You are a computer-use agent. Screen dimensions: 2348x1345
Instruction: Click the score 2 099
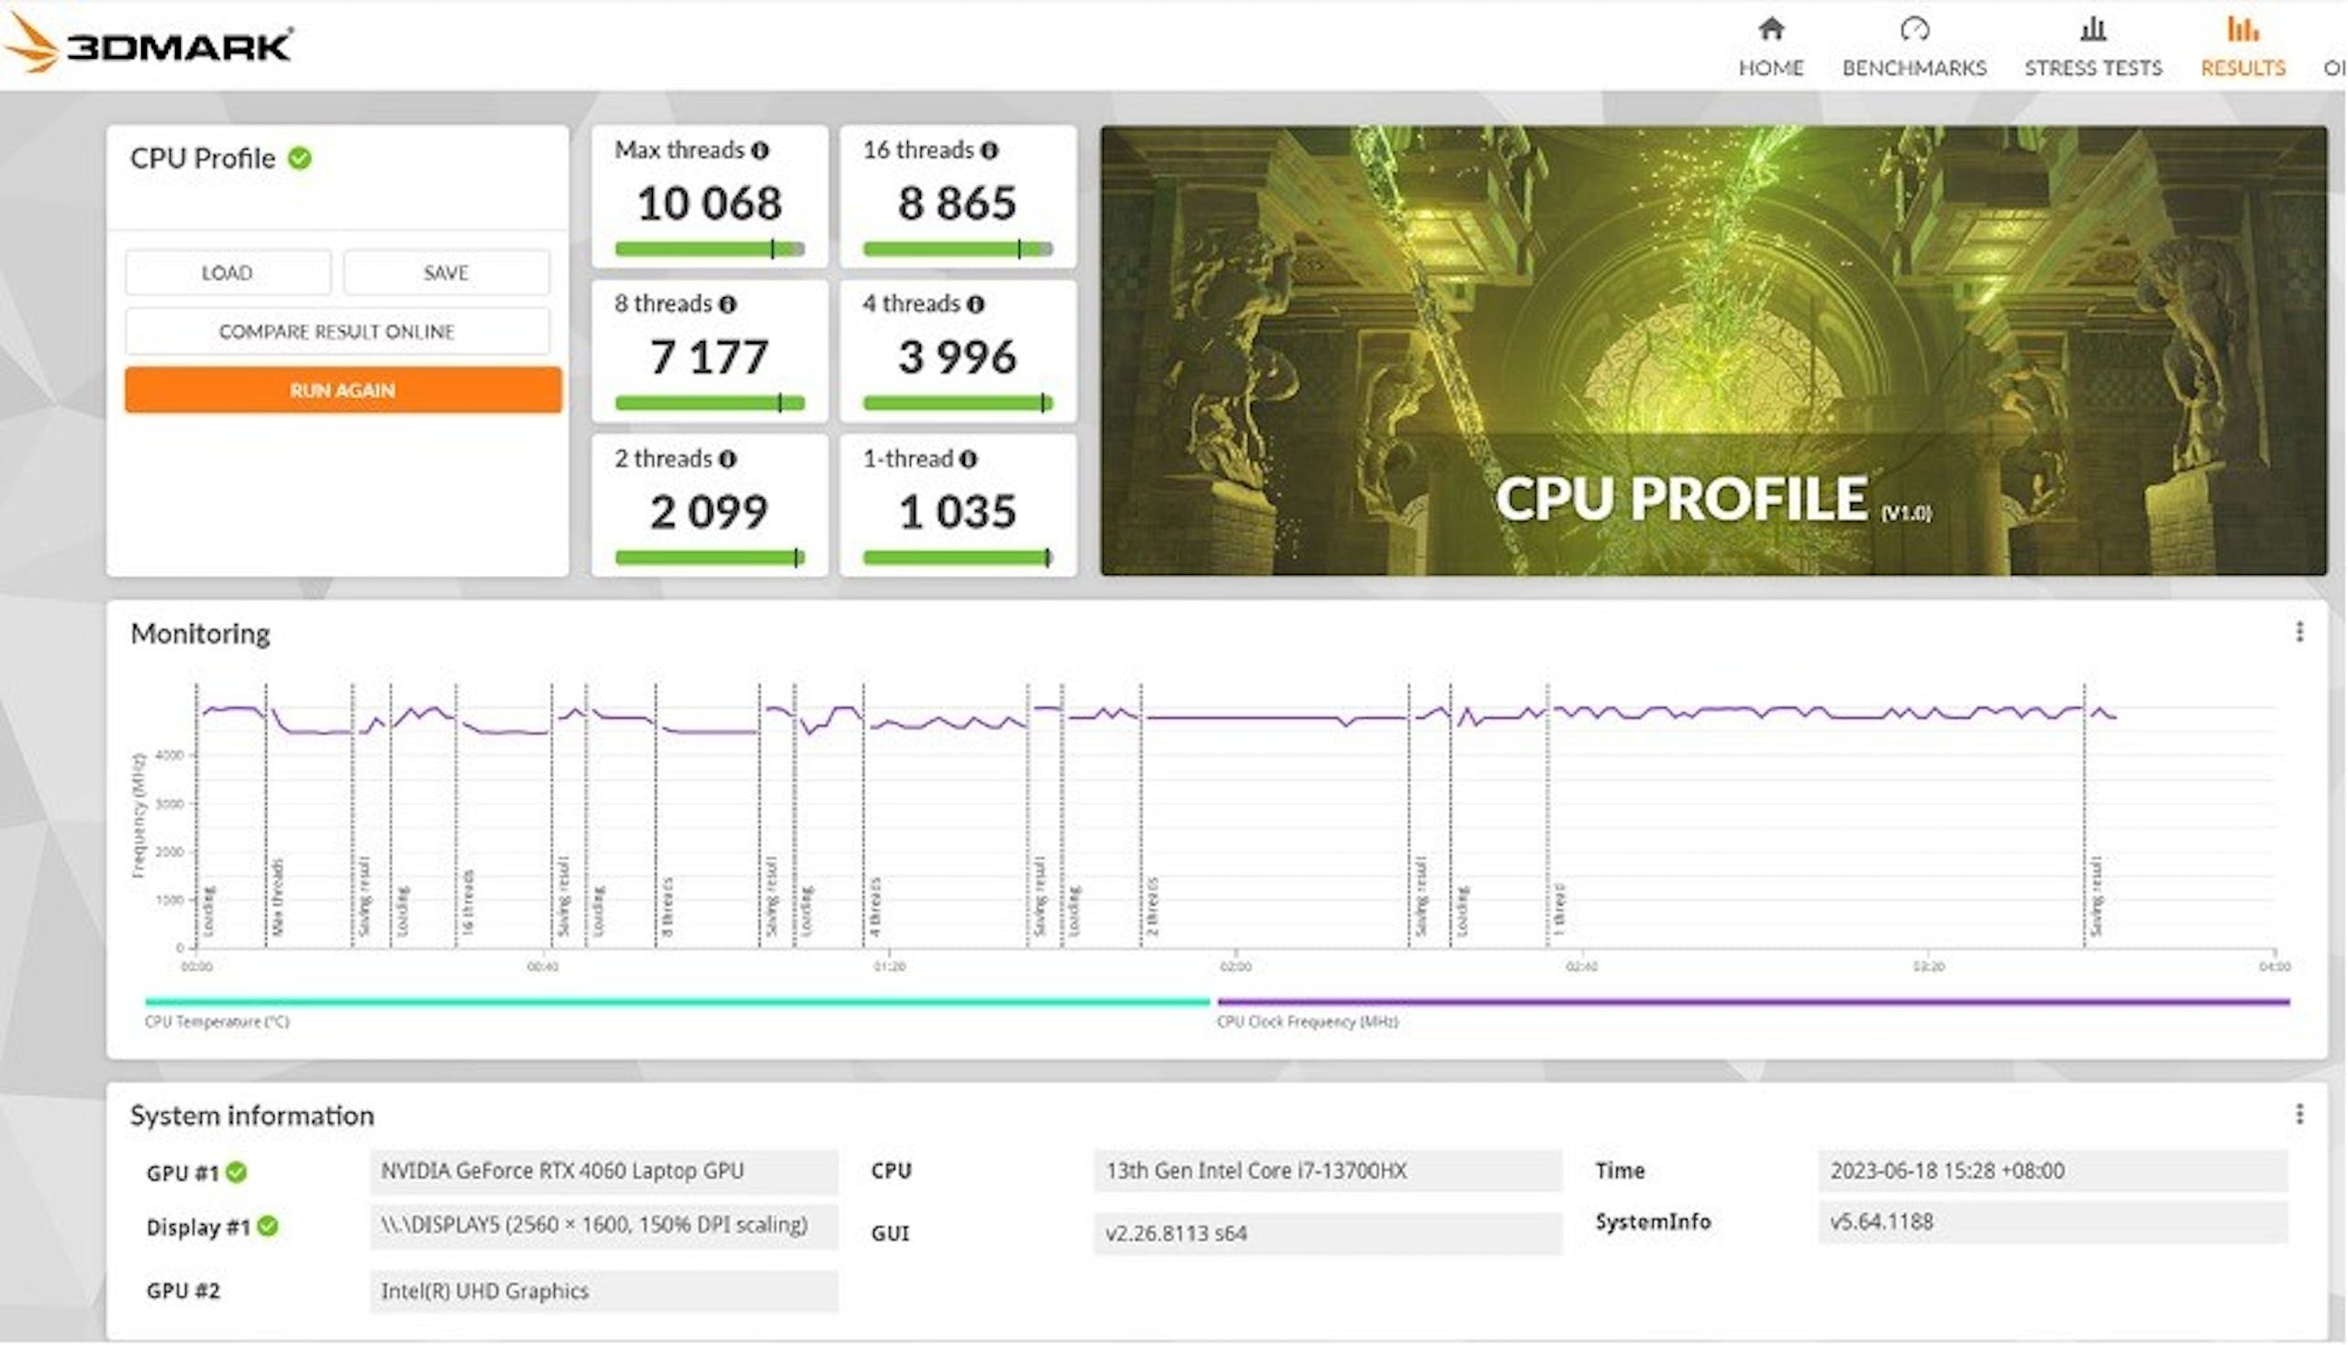click(x=710, y=512)
